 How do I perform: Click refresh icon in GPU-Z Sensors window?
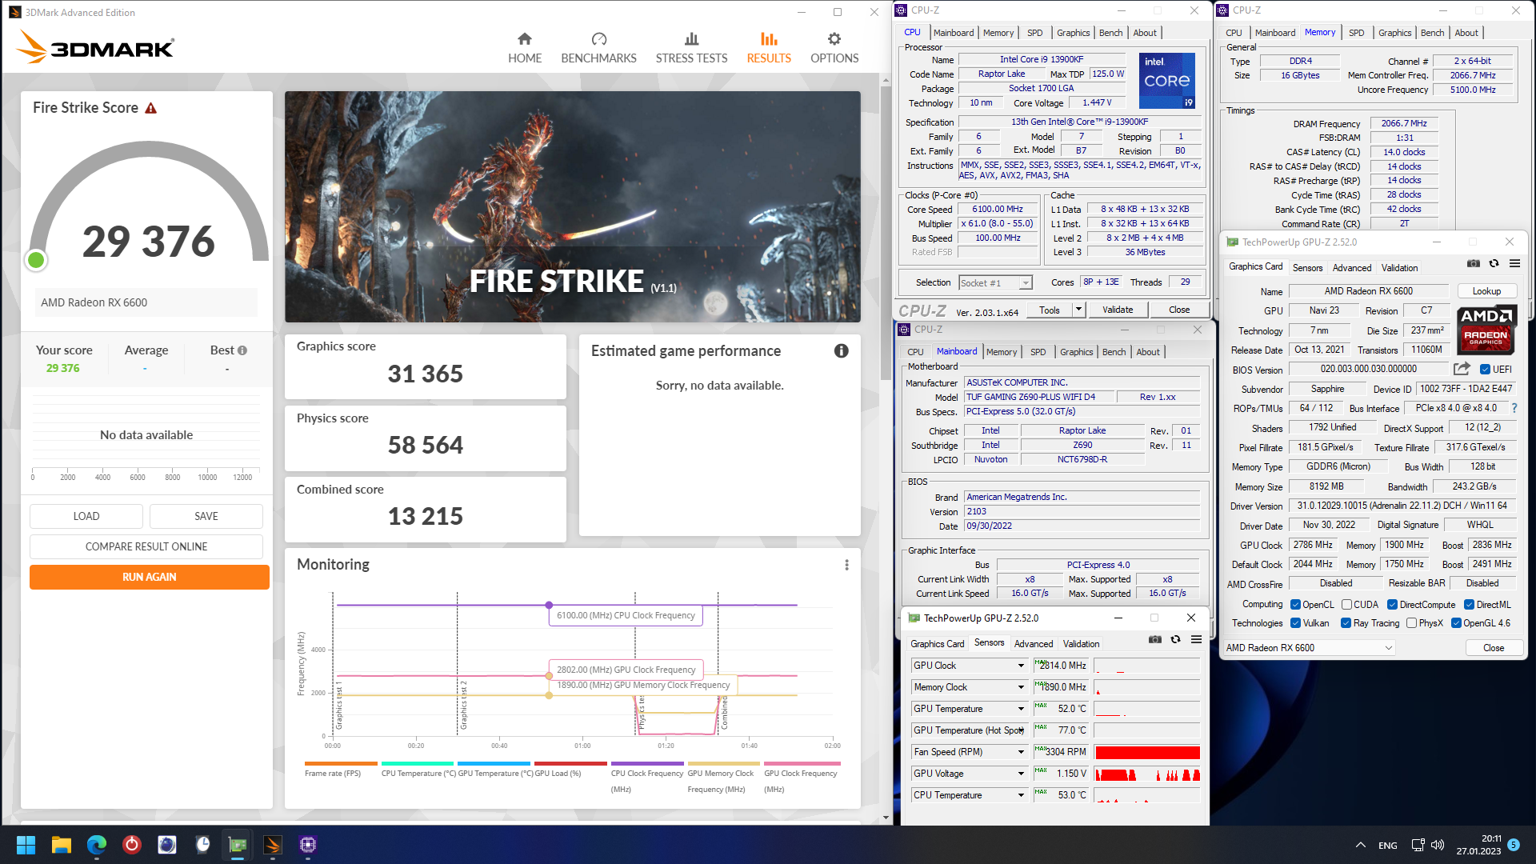coord(1175,639)
